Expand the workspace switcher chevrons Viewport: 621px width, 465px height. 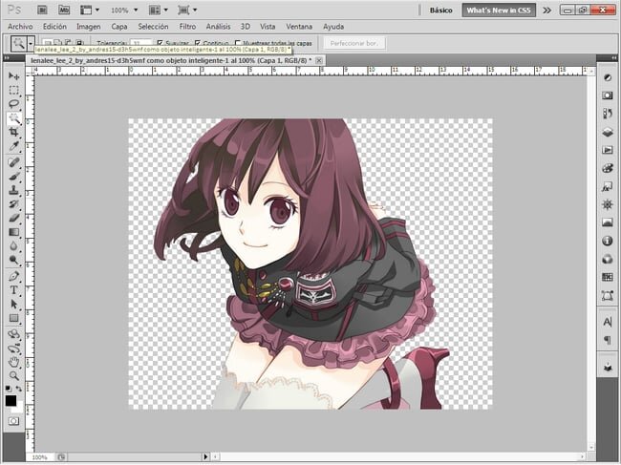(546, 11)
